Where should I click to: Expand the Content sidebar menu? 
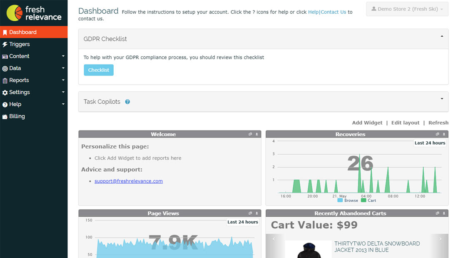click(x=33, y=56)
